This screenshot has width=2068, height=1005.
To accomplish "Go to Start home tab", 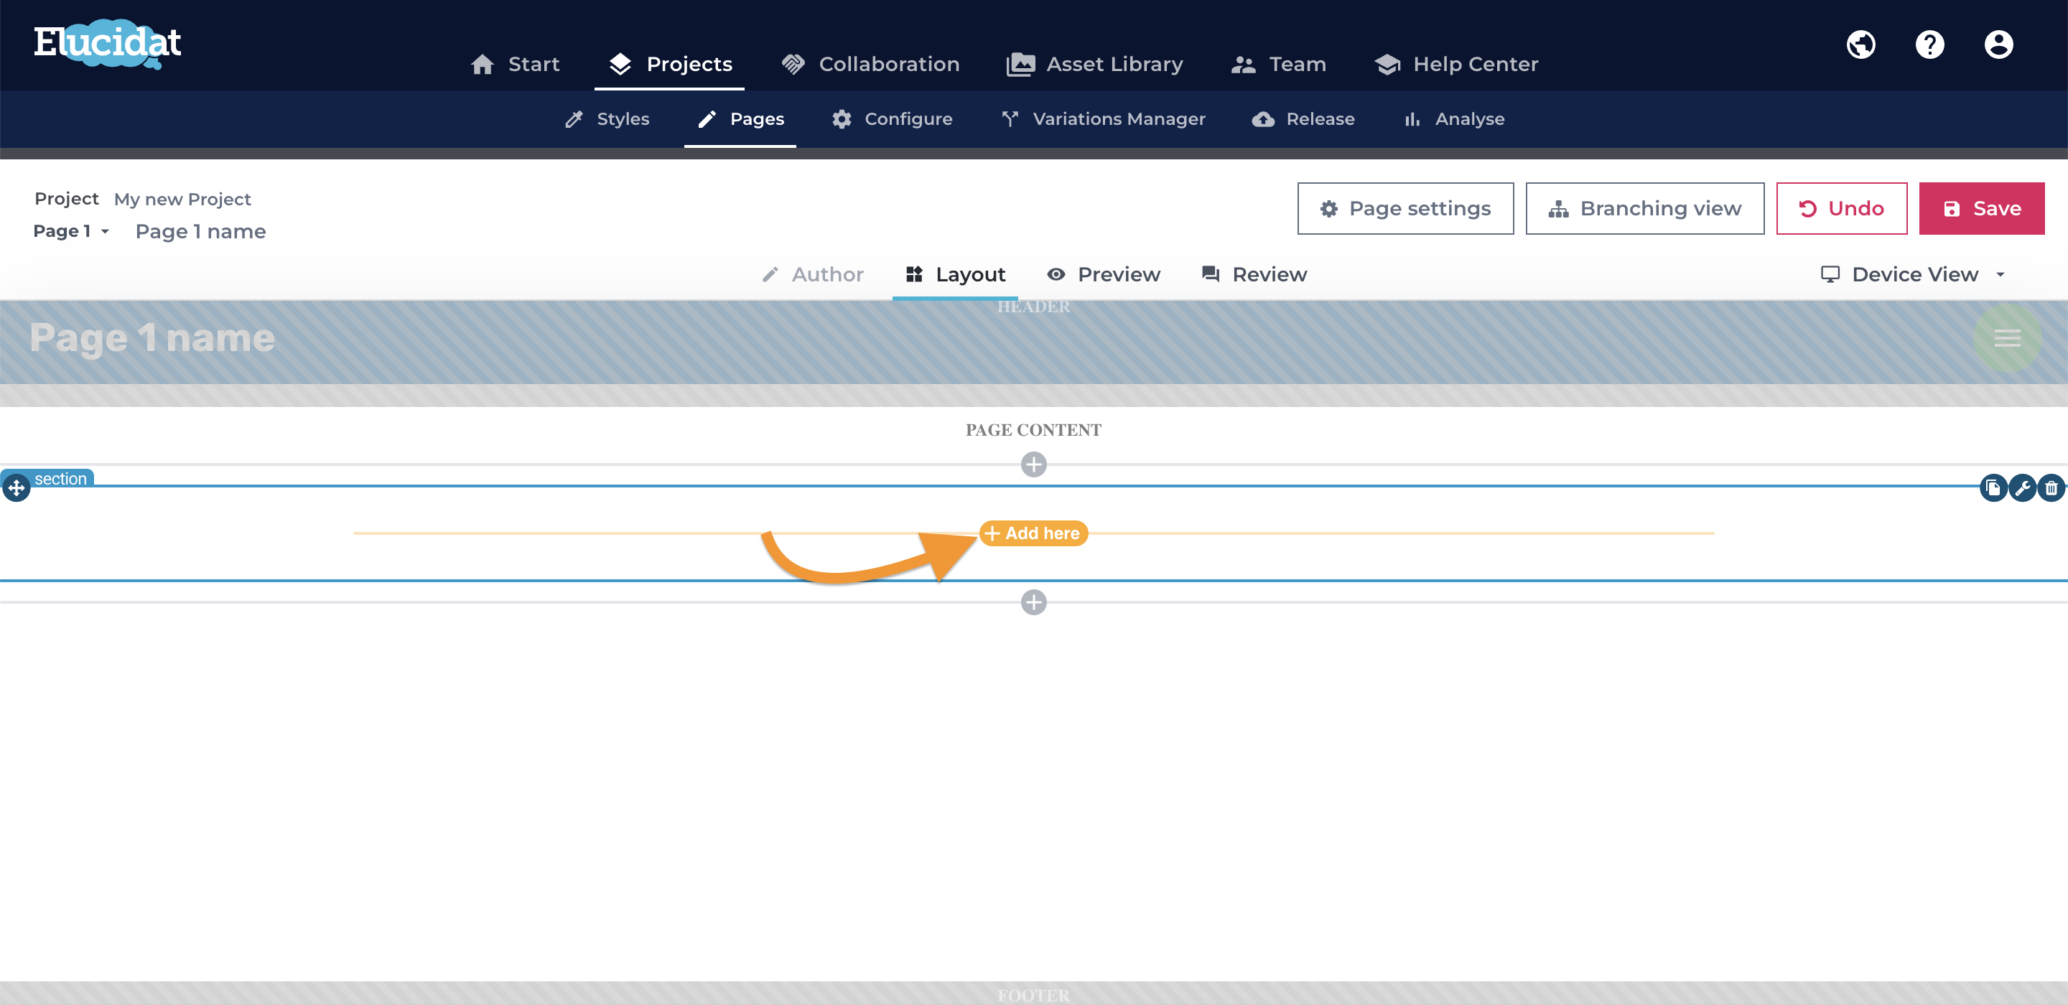I will click(x=516, y=64).
